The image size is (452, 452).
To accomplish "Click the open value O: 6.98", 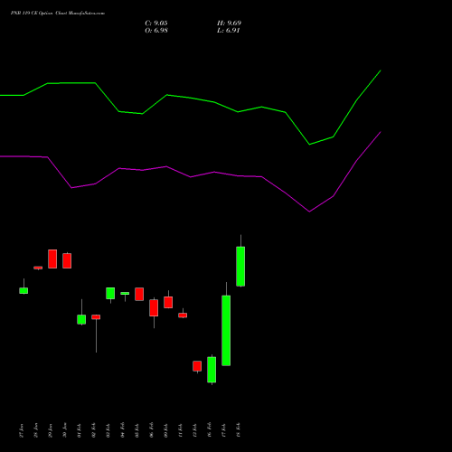I will click(156, 31).
